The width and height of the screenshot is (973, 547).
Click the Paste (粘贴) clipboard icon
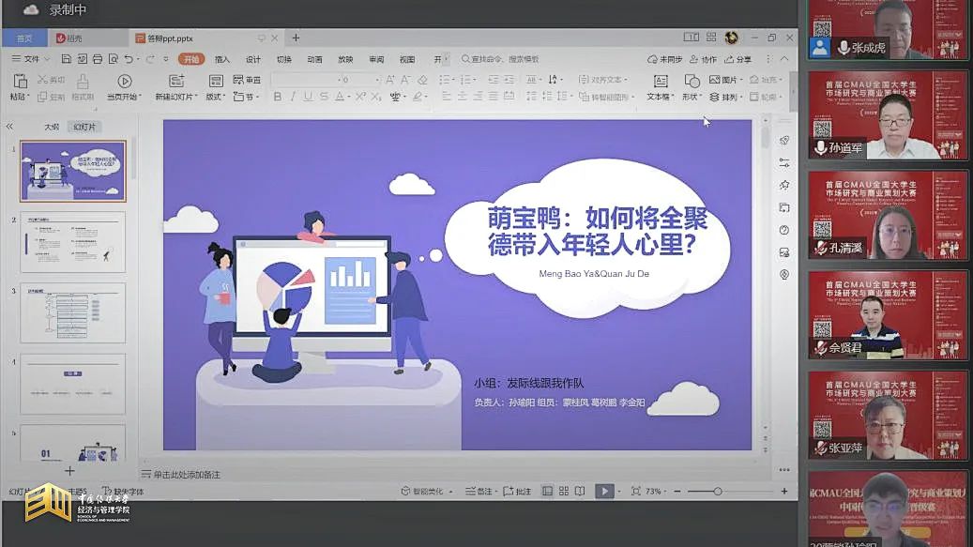(x=20, y=82)
